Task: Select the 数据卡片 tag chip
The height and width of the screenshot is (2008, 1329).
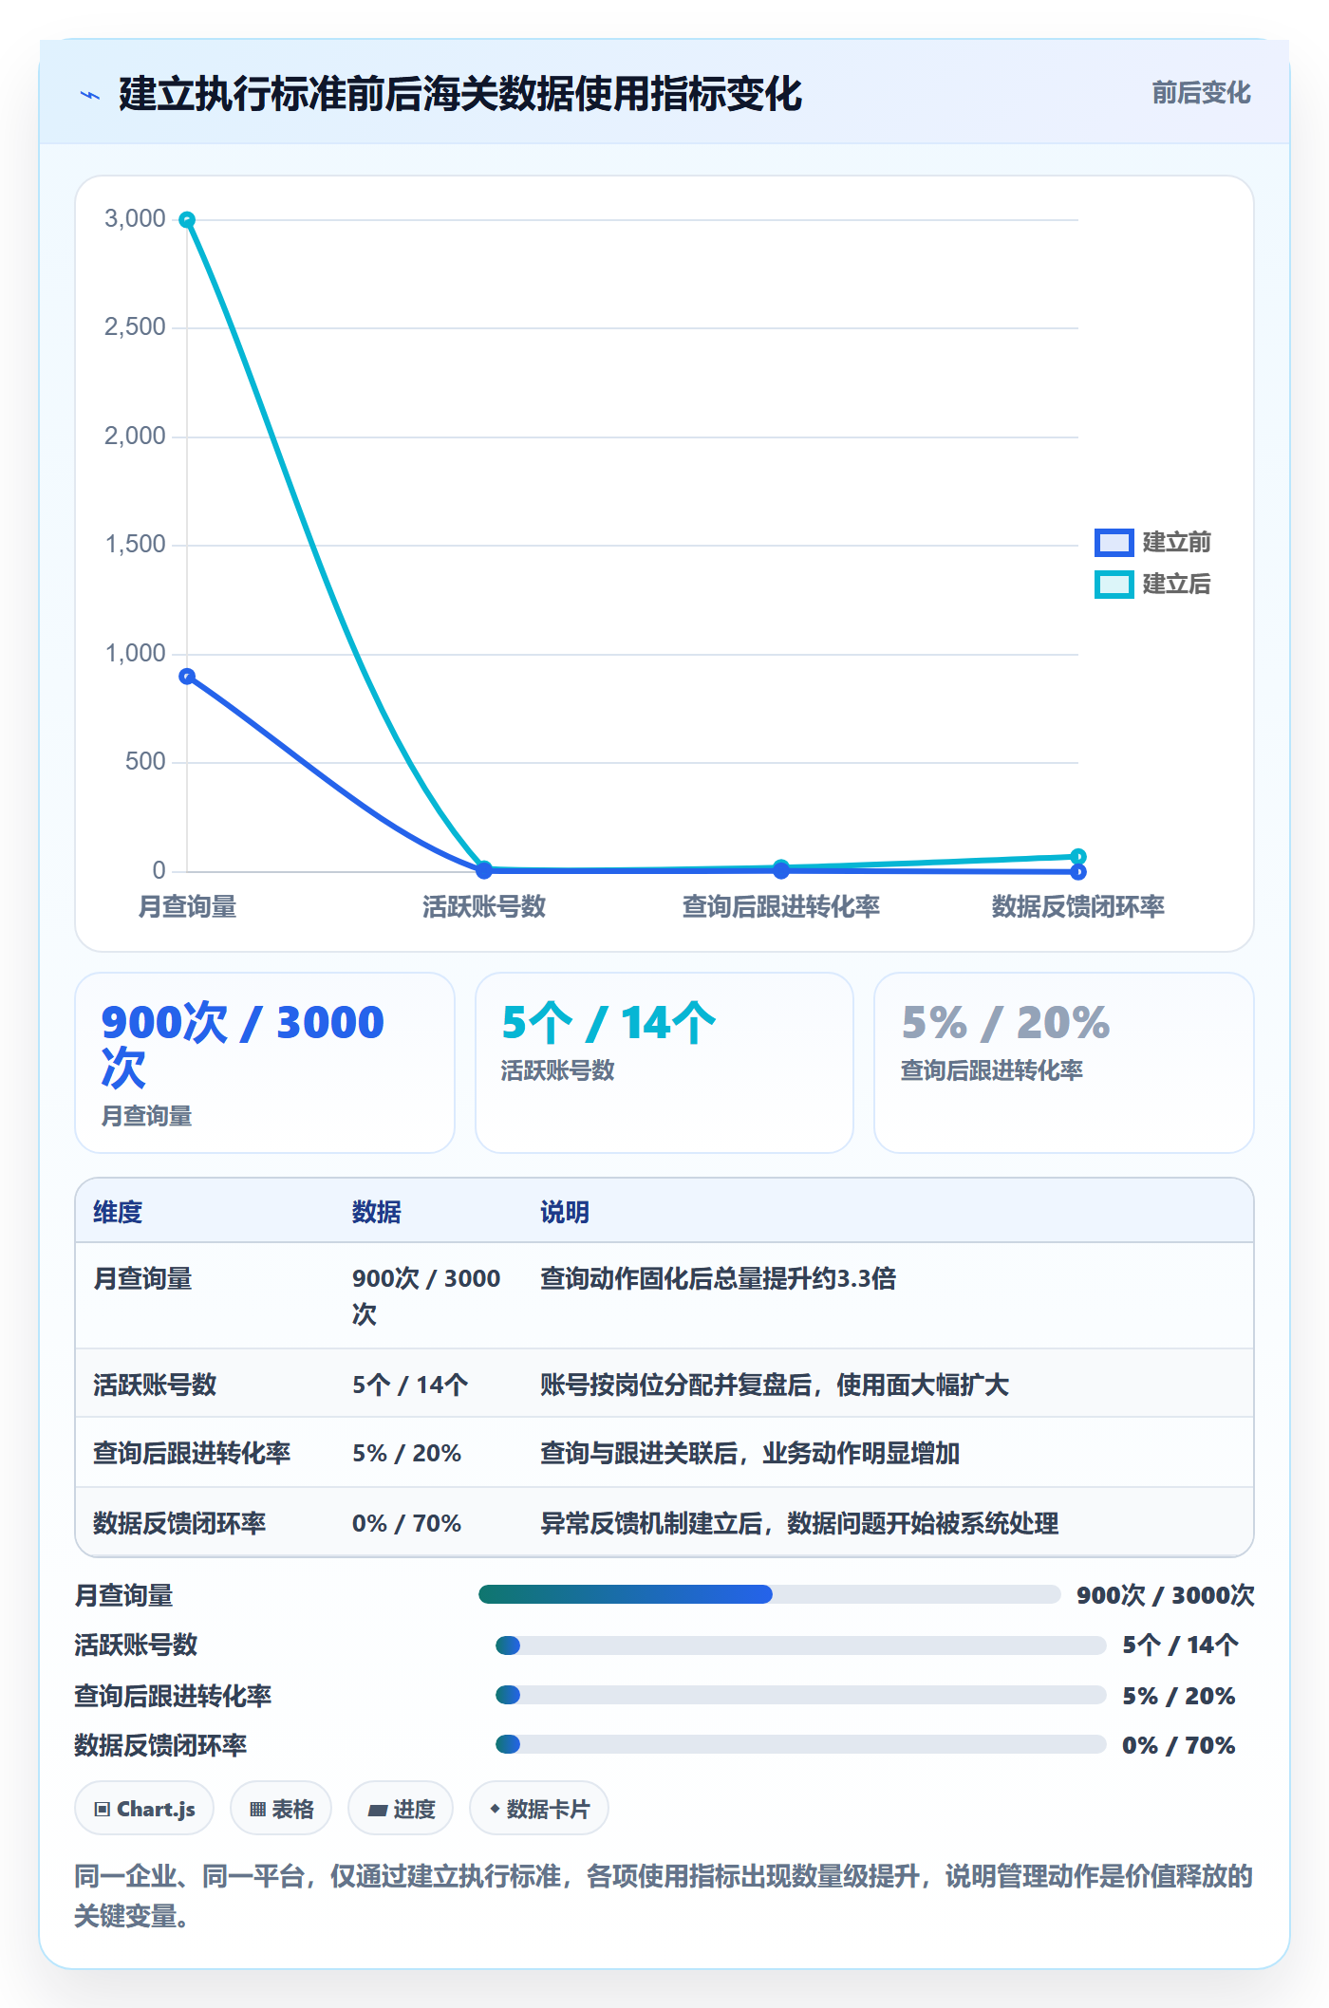Action: click(539, 1809)
